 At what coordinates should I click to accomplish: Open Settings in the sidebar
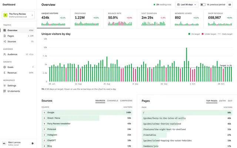18,85
